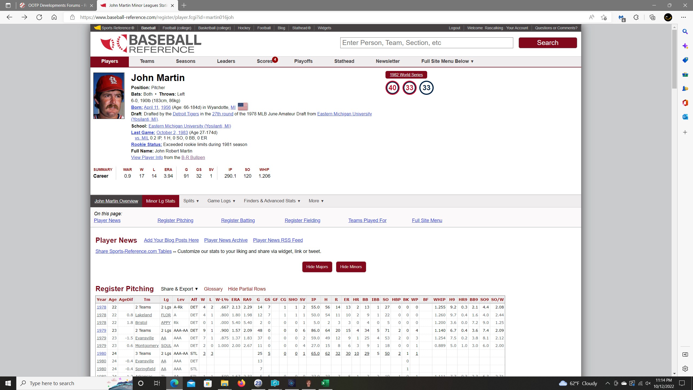
Task: Open Excel from the taskbar
Action: 325,383
